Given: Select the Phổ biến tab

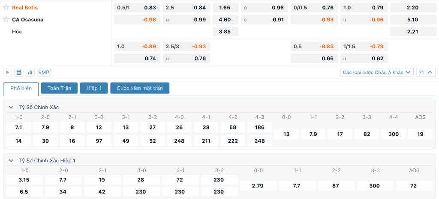Looking at the screenshot, I should pos(21,88).
